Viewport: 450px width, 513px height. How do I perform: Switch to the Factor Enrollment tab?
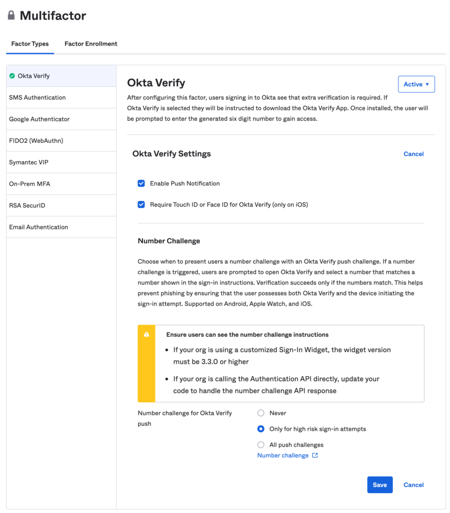tap(90, 44)
